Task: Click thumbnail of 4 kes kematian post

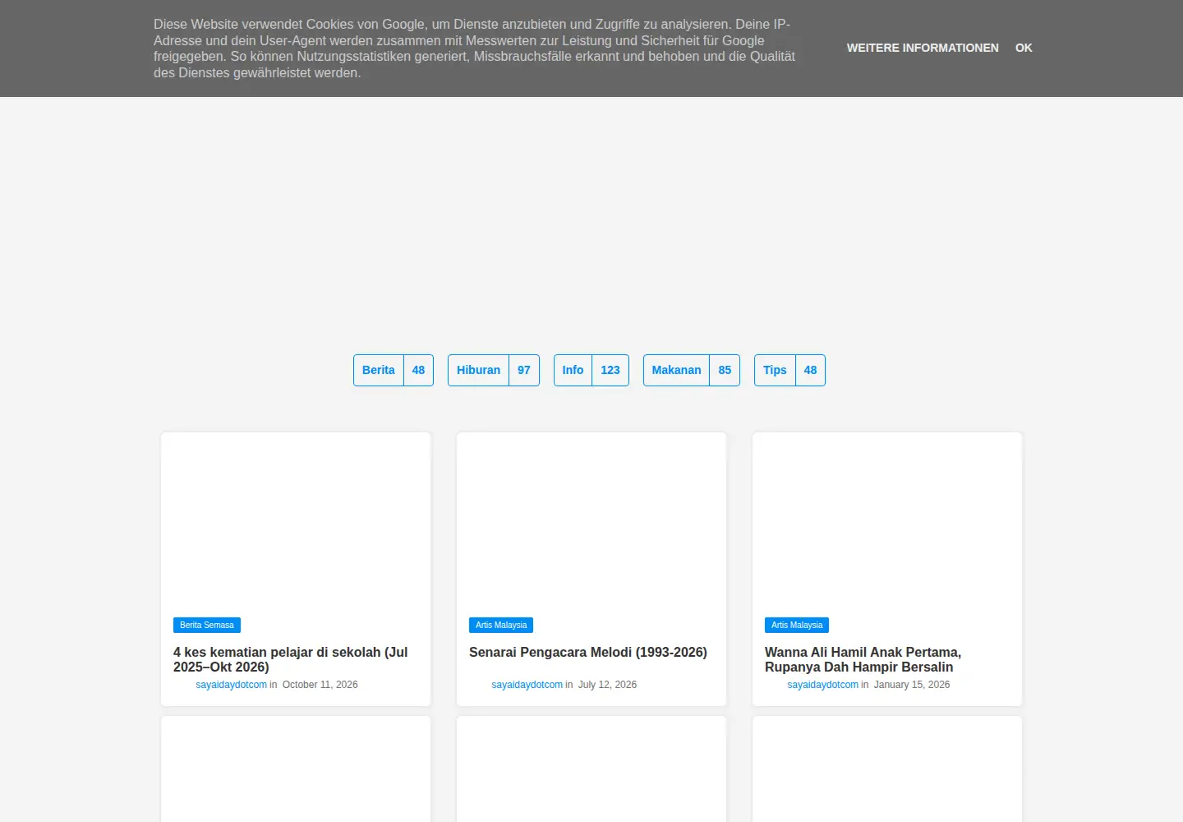Action: click(296, 523)
